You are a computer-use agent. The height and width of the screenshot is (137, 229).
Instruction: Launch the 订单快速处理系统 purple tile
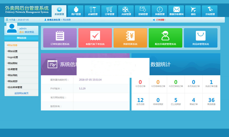click(60, 38)
